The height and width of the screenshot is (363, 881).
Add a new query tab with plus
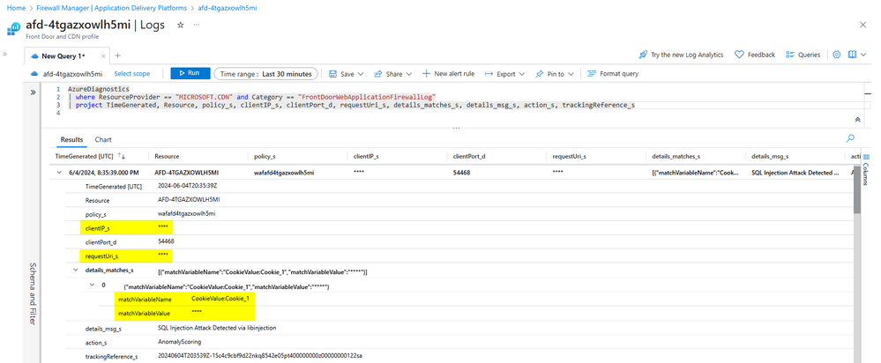tap(117, 56)
